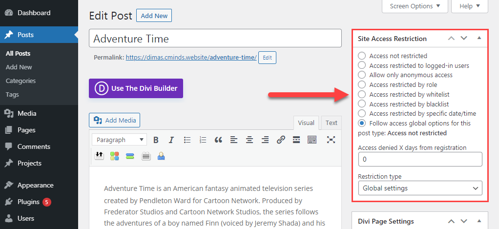Select Access not restricted option
The image size is (499, 229).
(361, 56)
